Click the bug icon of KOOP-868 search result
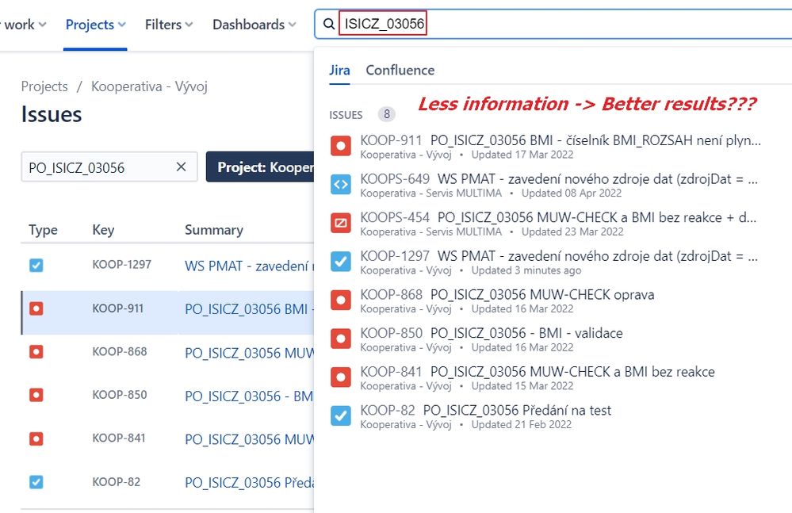This screenshot has height=513, width=792. coord(341,300)
